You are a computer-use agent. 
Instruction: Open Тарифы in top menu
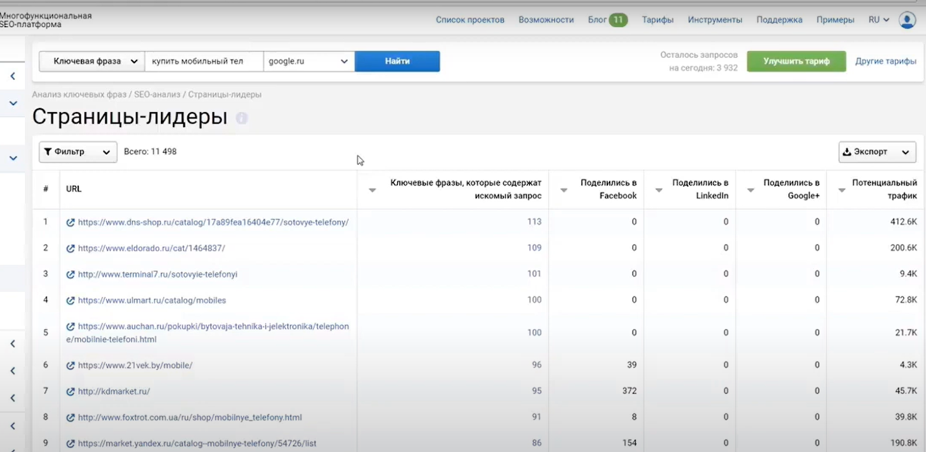pos(657,20)
